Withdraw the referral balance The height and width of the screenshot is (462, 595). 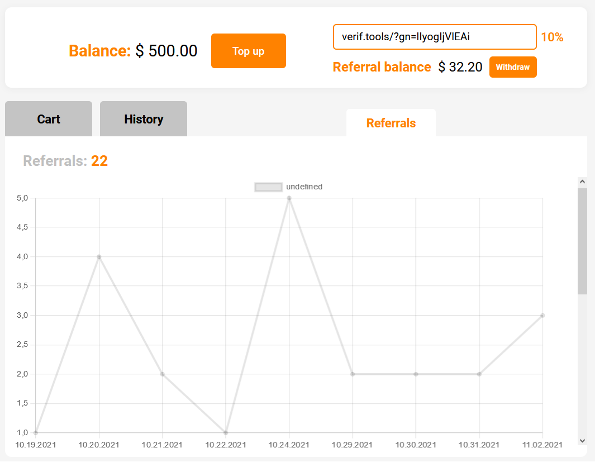tap(512, 67)
